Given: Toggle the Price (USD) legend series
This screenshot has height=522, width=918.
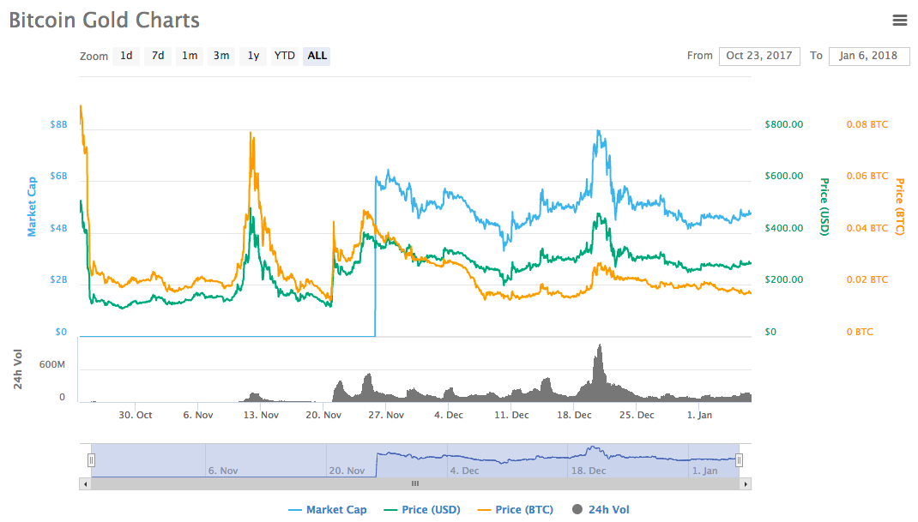Looking at the screenshot, I should (x=422, y=510).
